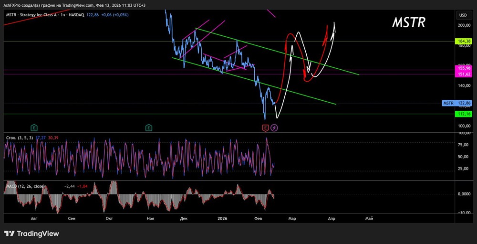
Task: Click the 180,00 price axis value
Action: pyautogui.click(x=464, y=45)
